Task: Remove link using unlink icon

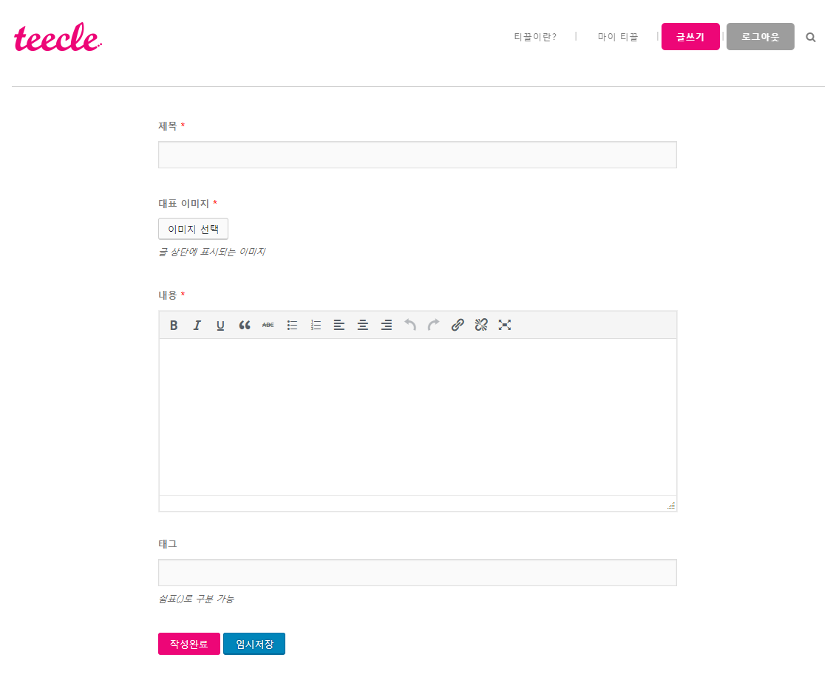Action: [481, 325]
